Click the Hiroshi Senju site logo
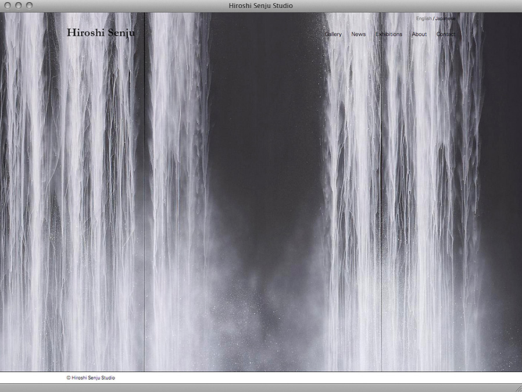522x392 pixels. (x=101, y=33)
